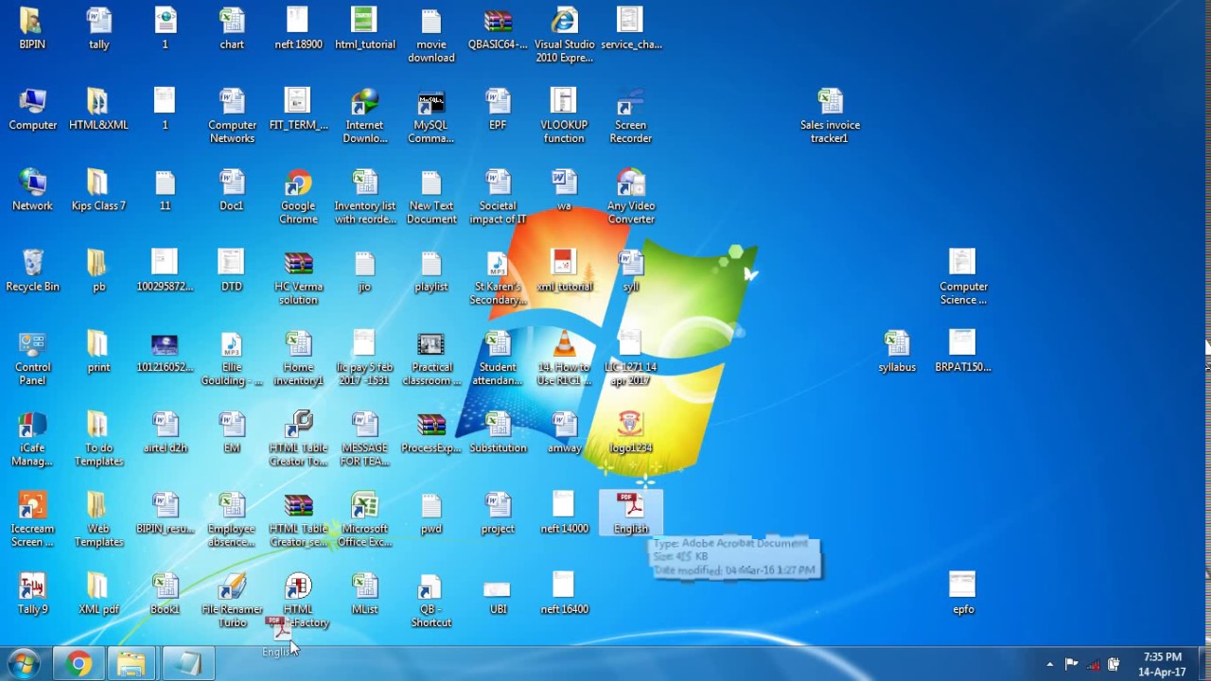Open the Windows Start menu
Image resolution: width=1211 pixels, height=681 pixels.
pos(24,664)
